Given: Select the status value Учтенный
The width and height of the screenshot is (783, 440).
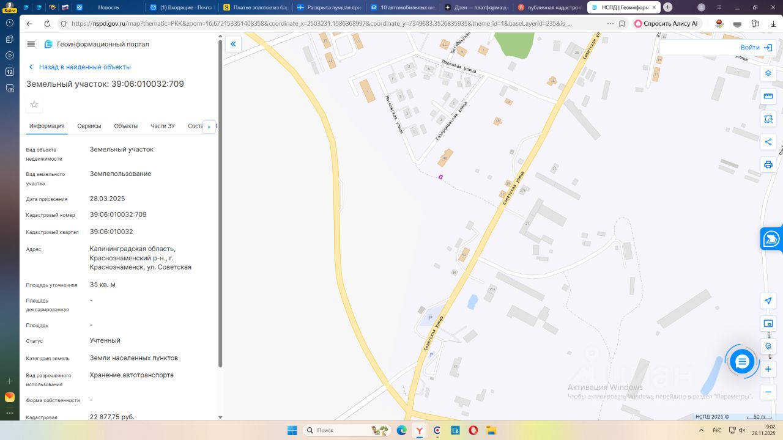Looking at the screenshot, I should pyautogui.click(x=105, y=340).
